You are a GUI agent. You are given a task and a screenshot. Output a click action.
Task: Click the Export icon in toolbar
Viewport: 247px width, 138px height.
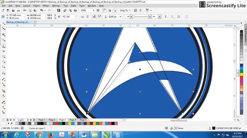click(x=70, y=10)
